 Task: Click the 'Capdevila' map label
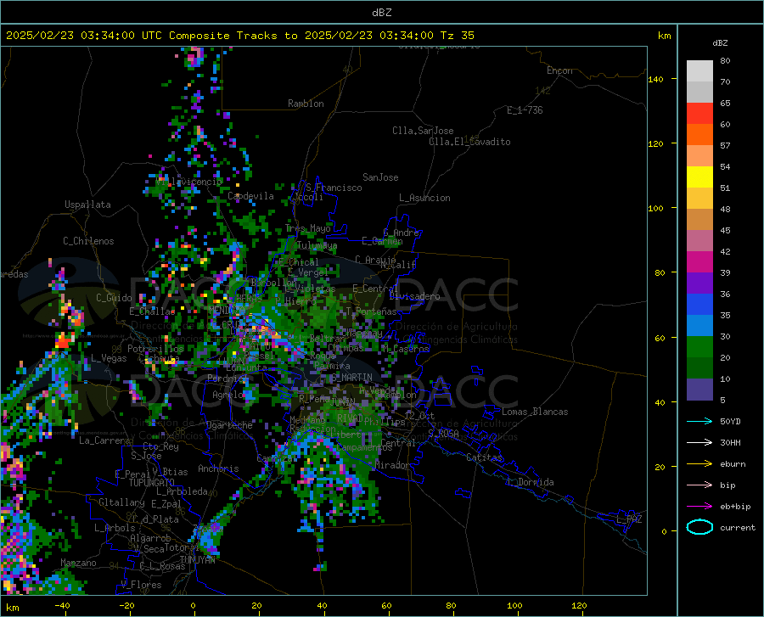point(250,196)
